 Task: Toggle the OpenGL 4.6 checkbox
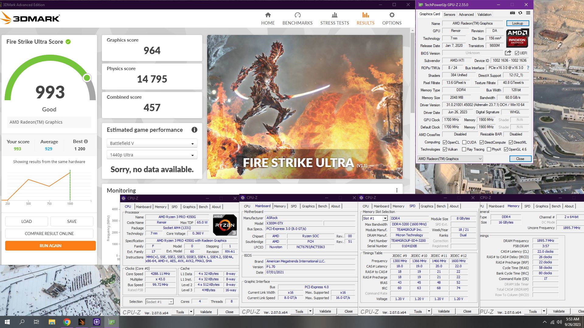(506, 149)
